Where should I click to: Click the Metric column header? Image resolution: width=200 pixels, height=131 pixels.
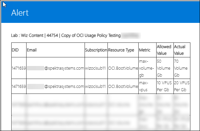point(145,50)
